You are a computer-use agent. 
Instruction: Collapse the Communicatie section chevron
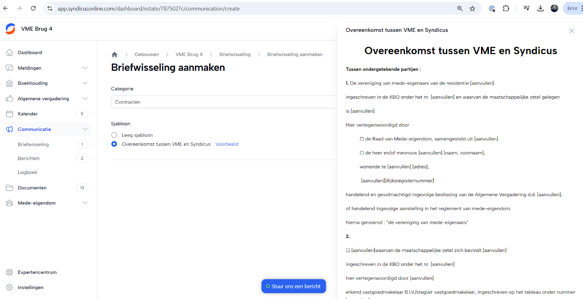point(85,129)
